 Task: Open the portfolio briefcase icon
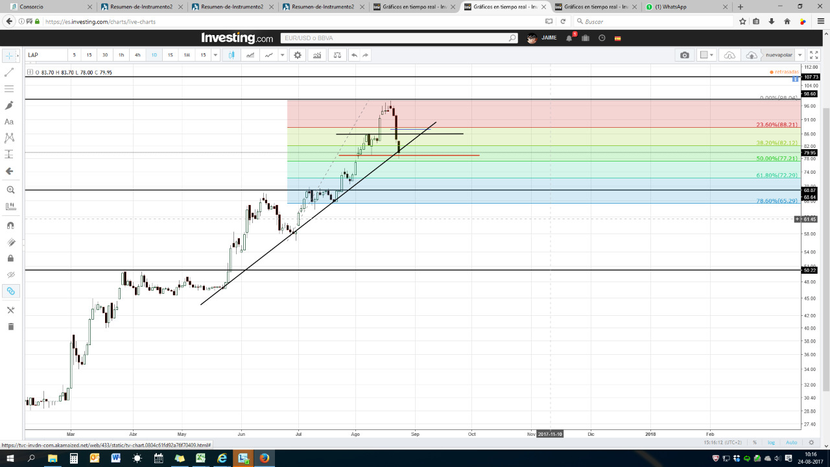tap(586, 38)
